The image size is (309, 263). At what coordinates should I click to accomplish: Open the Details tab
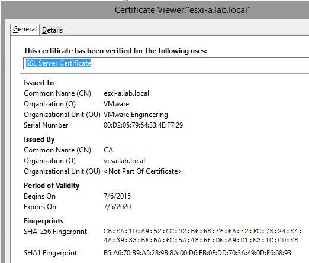tap(52, 30)
